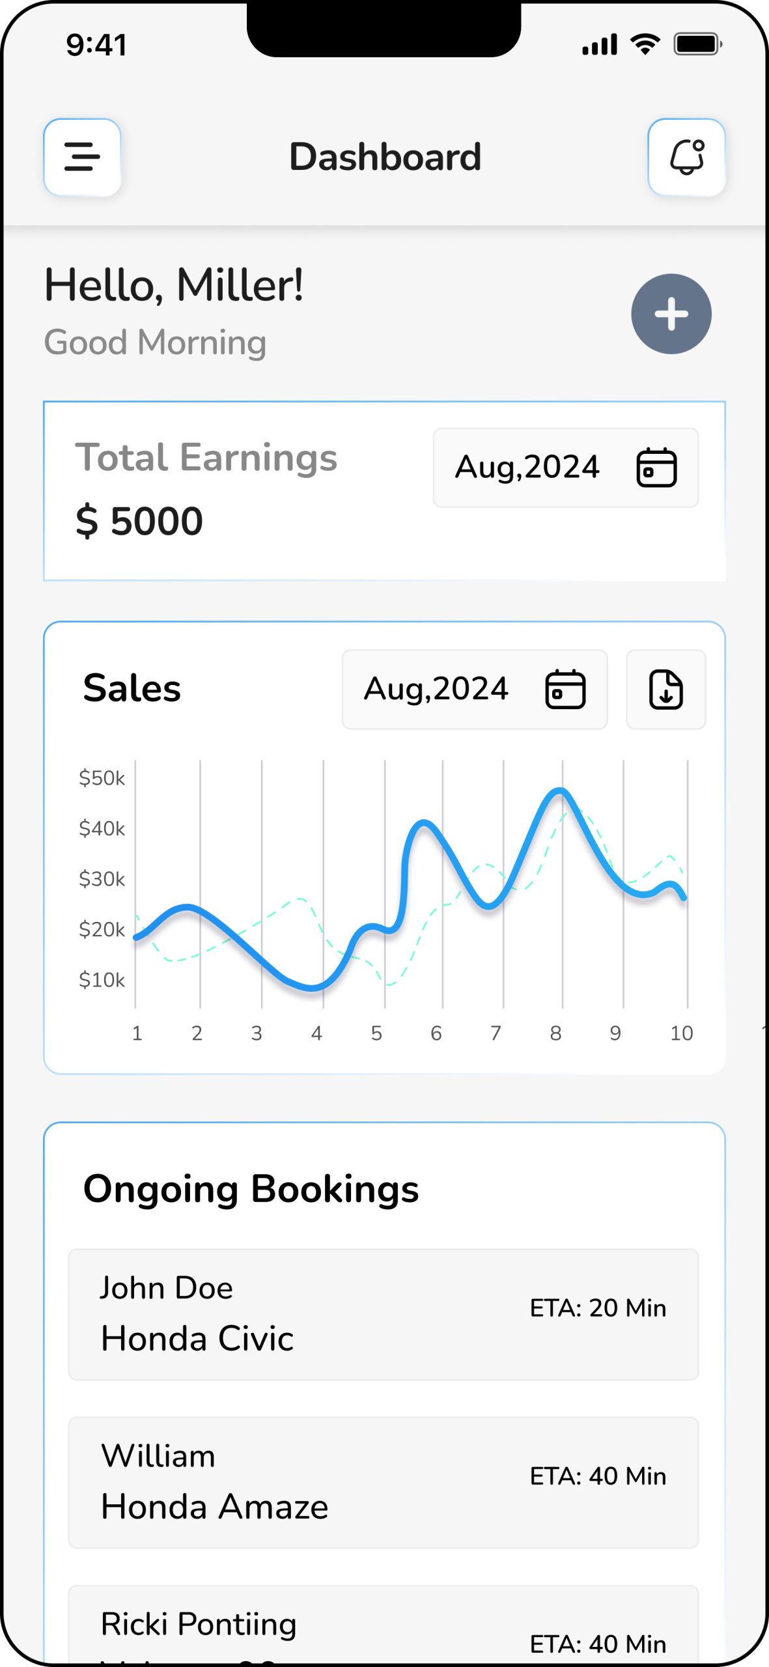Open Sales Aug,2024 date picker
This screenshot has height=1667, width=769.
(436, 689)
